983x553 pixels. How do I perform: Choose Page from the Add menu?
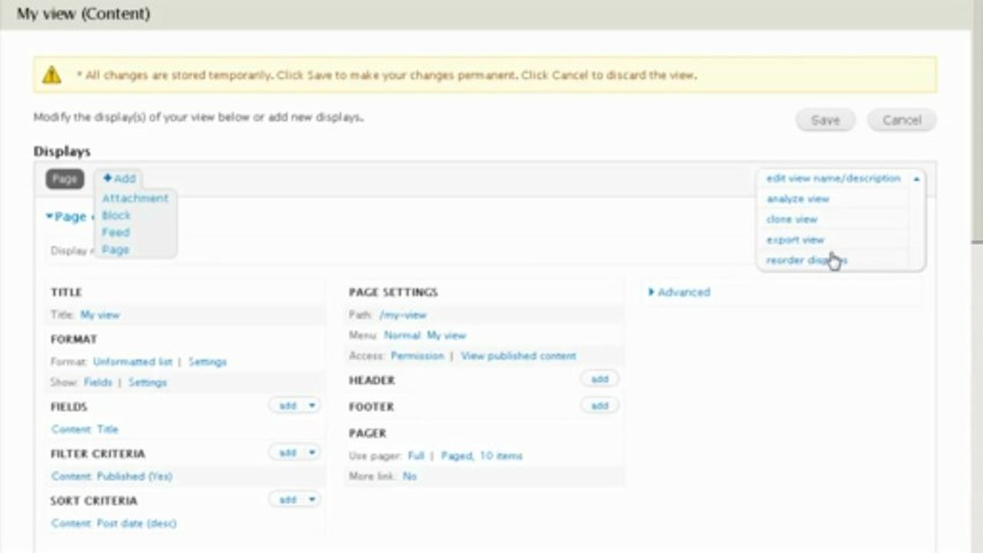click(115, 250)
